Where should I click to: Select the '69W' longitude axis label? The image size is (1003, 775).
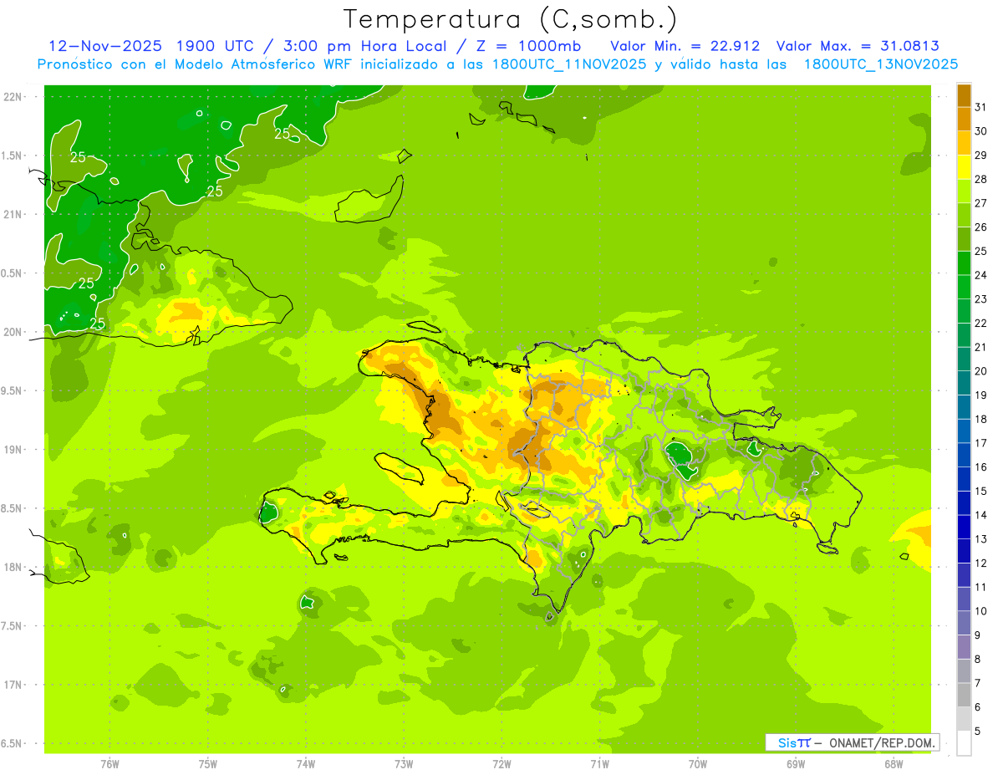[796, 763]
